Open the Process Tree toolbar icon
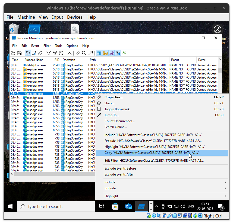 [70, 53]
